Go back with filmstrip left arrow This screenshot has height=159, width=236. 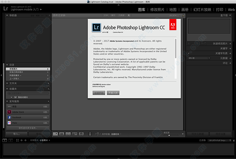(22, 141)
